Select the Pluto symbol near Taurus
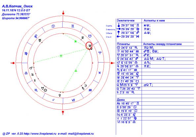The width and height of the screenshot is (196, 137). click(x=82, y=38)
